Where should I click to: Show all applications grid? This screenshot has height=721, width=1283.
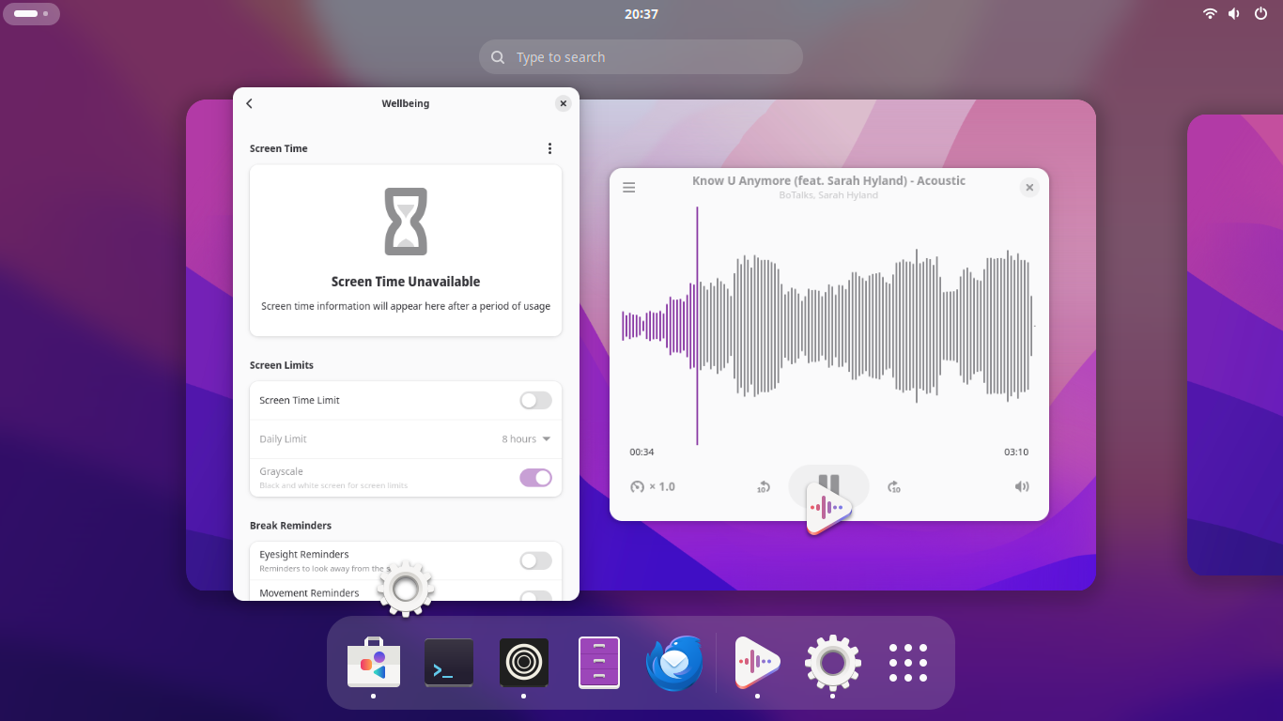pyautogui.click(x=908, y=663)
